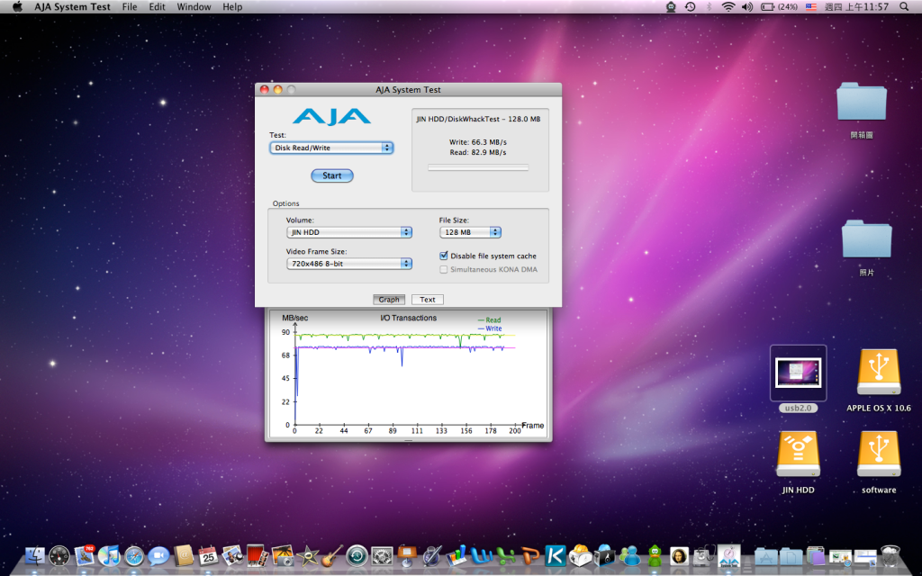Launch GarageBand guitar icon in dock
922x576 pixels.
coord(332,555)
